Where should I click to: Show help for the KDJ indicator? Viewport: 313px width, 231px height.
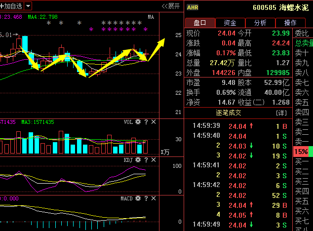tap(146, 160)
